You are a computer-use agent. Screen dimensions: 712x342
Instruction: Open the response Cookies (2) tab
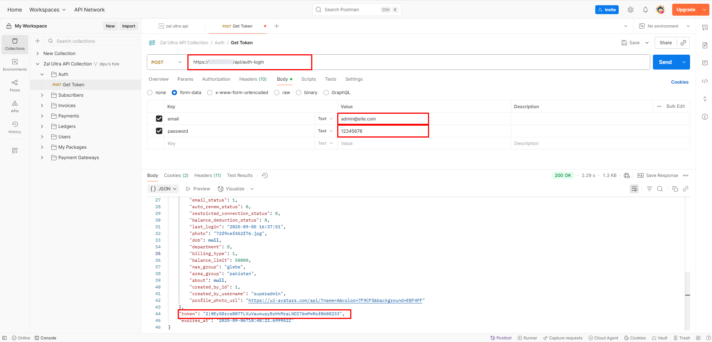(176, 175)
